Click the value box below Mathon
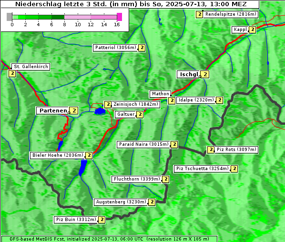 pyautogui.click(x=172, y=101)
